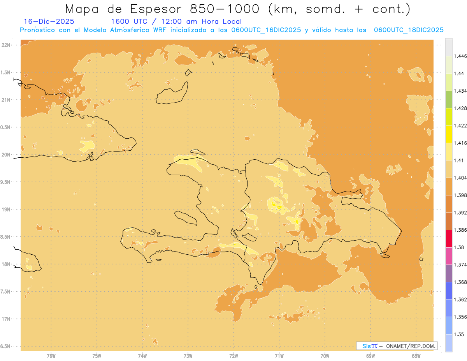
Task: Click the "18N" latitude label
Action: point(6,264)
